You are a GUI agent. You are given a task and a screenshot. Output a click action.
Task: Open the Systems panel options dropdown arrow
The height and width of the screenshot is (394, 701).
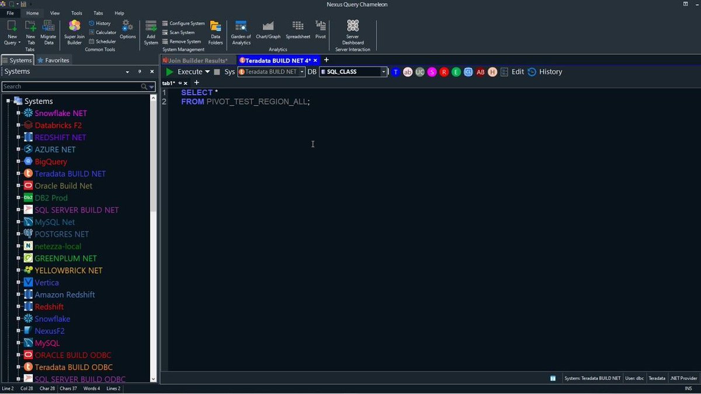127,72
